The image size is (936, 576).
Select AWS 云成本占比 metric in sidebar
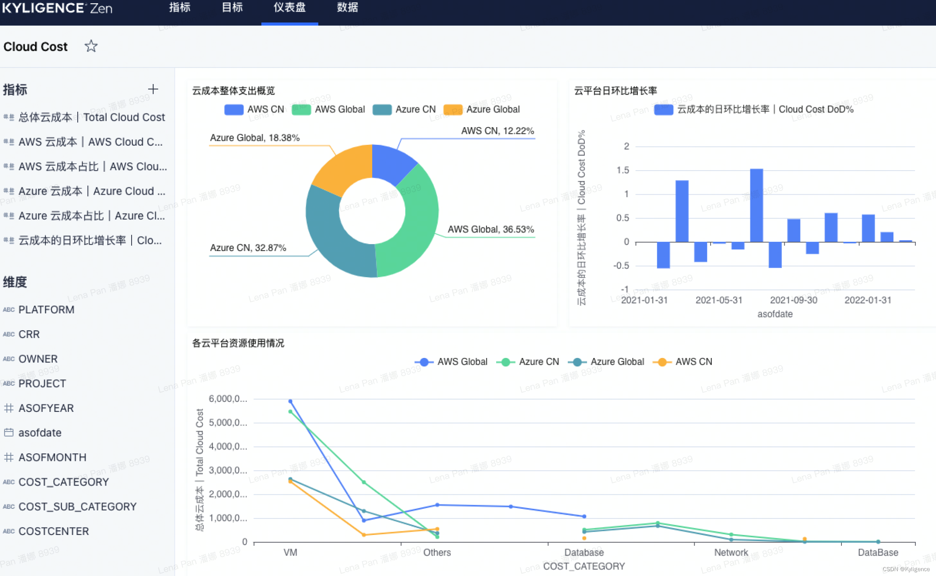[93, 167]
